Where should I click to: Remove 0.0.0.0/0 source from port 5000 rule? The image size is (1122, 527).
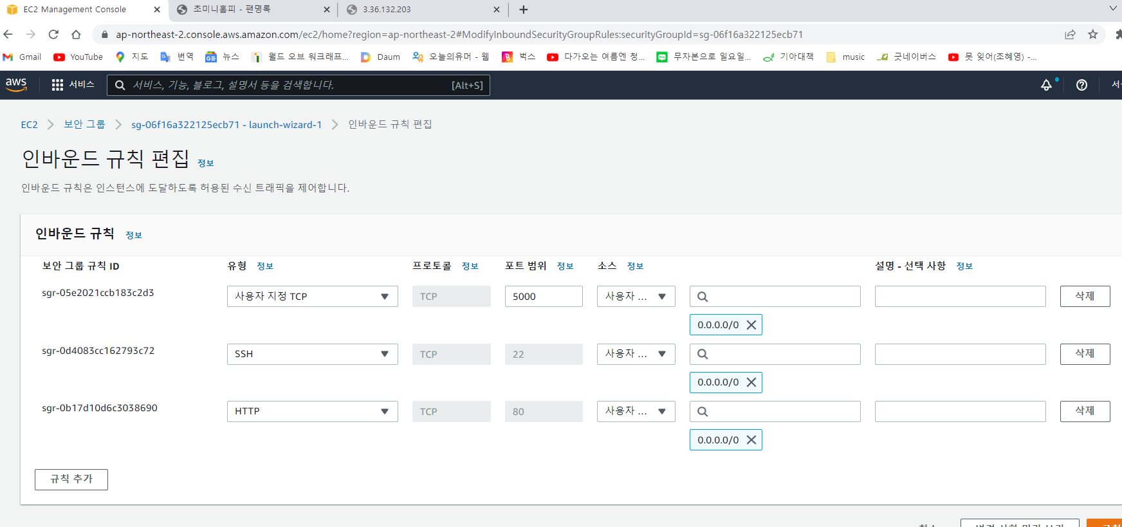click(x=751, y=325)
